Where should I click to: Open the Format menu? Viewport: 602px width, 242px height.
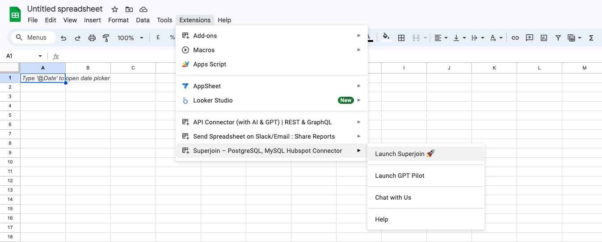(x=118, y=20)
